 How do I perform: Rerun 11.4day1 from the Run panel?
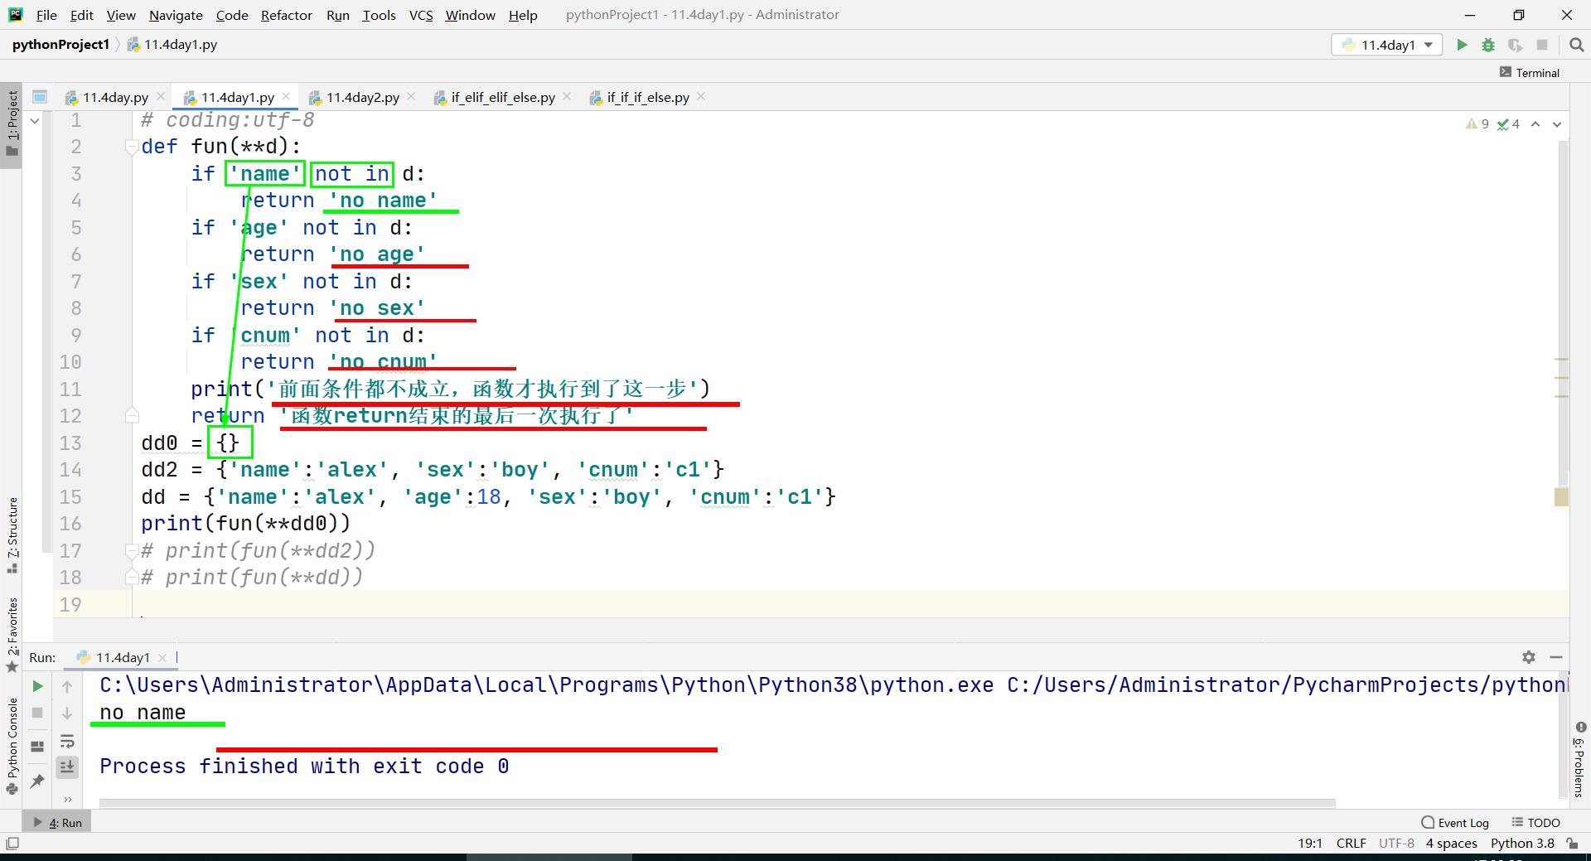(37, 686)
